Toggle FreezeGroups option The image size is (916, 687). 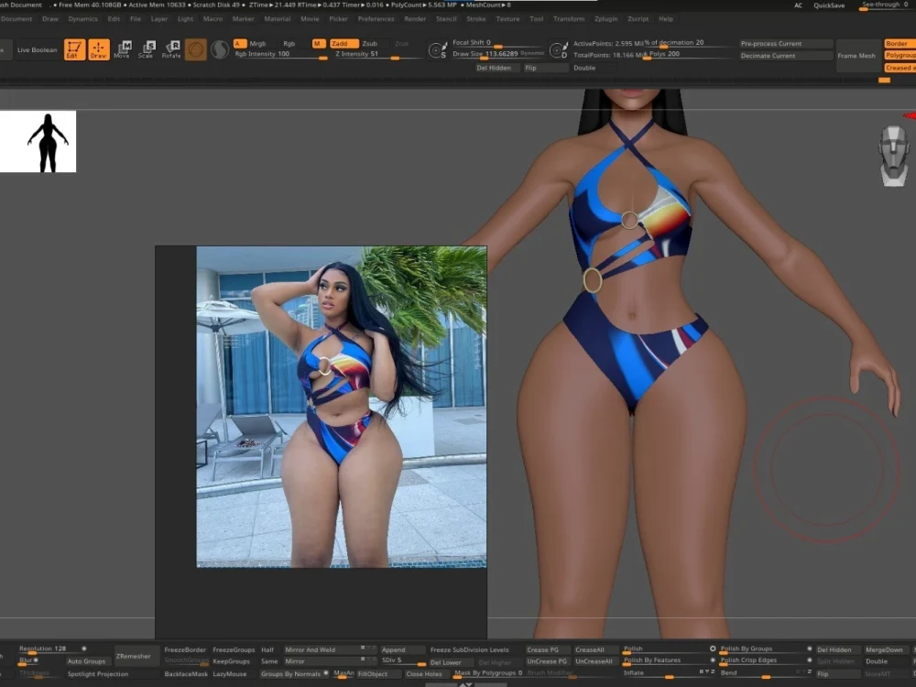tap(234, 649)
